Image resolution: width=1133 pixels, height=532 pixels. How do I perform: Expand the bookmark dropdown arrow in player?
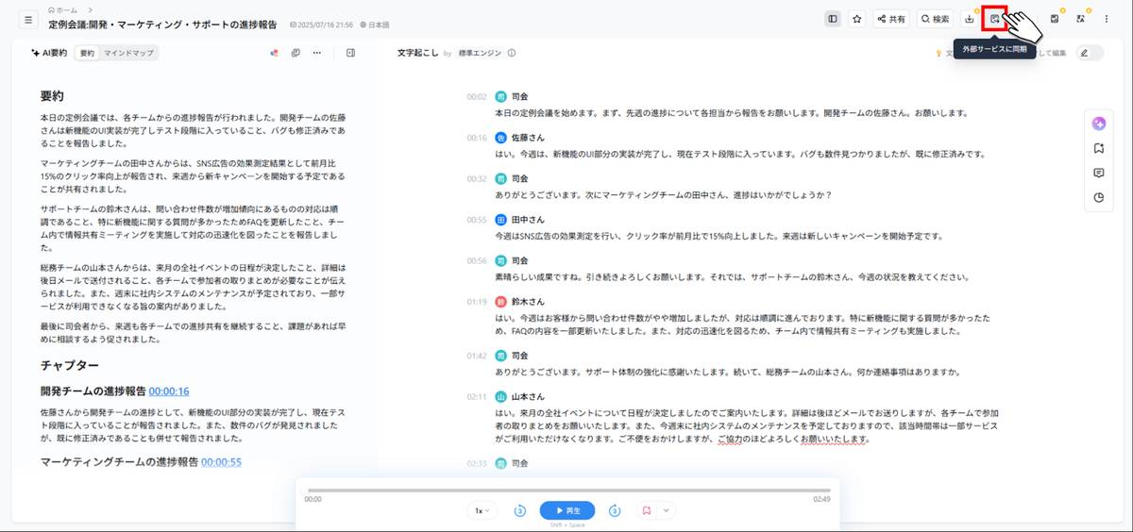pos(667,510)
